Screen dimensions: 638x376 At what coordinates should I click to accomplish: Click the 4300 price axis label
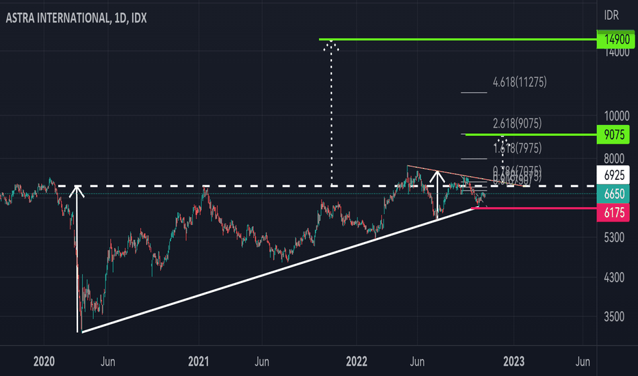click(614, 278)
